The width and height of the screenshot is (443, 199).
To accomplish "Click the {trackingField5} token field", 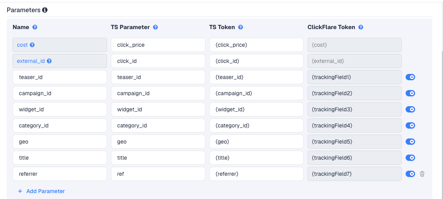I will pyautogui.click(x=354, y=142).
